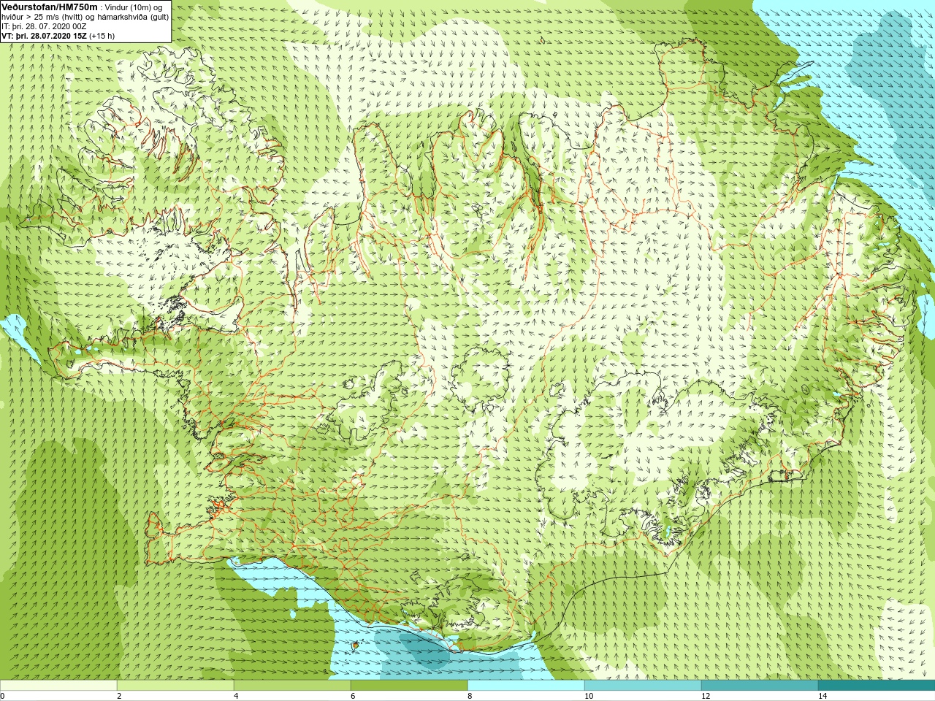Click the legend scale label '2'

(x=119, y=696)
